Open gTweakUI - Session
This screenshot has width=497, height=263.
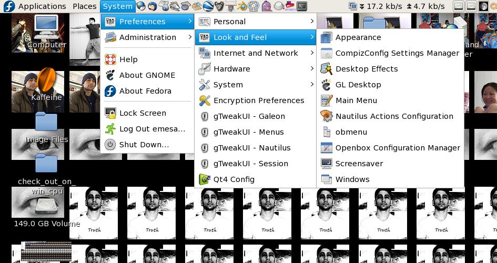(x=256, y=164)
